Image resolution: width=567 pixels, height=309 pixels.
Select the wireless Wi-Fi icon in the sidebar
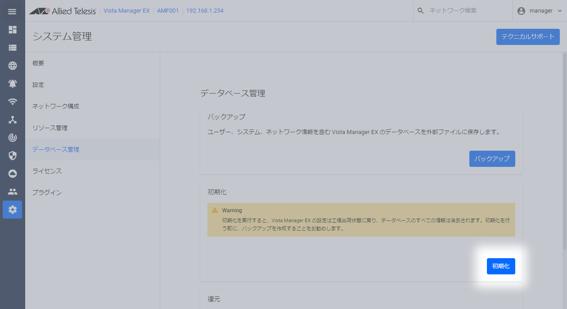click(x=13, y=102)
